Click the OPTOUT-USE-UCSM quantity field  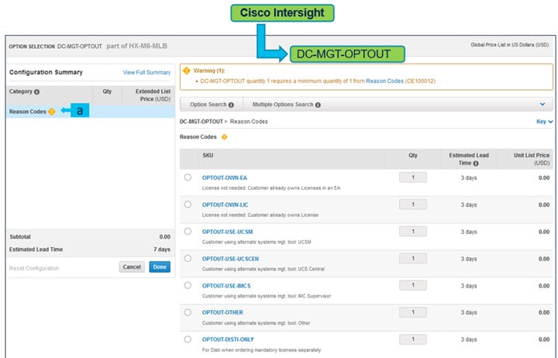point(413,232)
